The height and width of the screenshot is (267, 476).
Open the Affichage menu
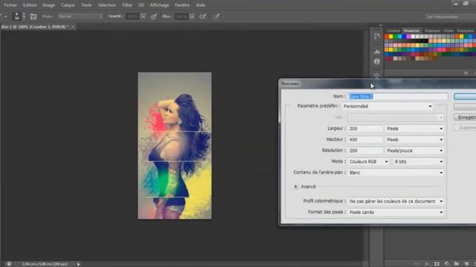(159, 5)
